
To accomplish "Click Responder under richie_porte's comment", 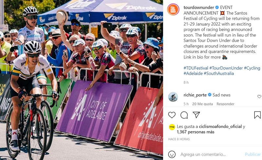I will click(x=225, y=104).
